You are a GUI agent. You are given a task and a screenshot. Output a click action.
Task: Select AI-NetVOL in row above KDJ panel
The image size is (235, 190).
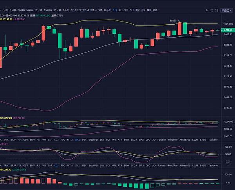[x=186, y=139]
